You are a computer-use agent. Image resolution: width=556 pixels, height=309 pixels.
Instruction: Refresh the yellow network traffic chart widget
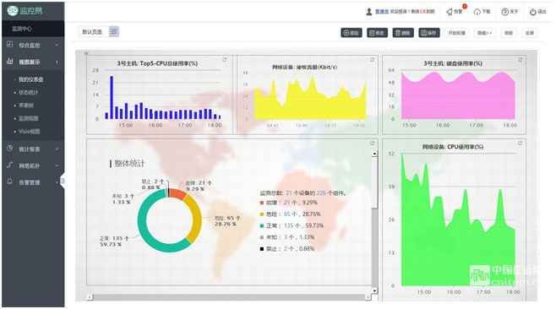tap(372, 60)
